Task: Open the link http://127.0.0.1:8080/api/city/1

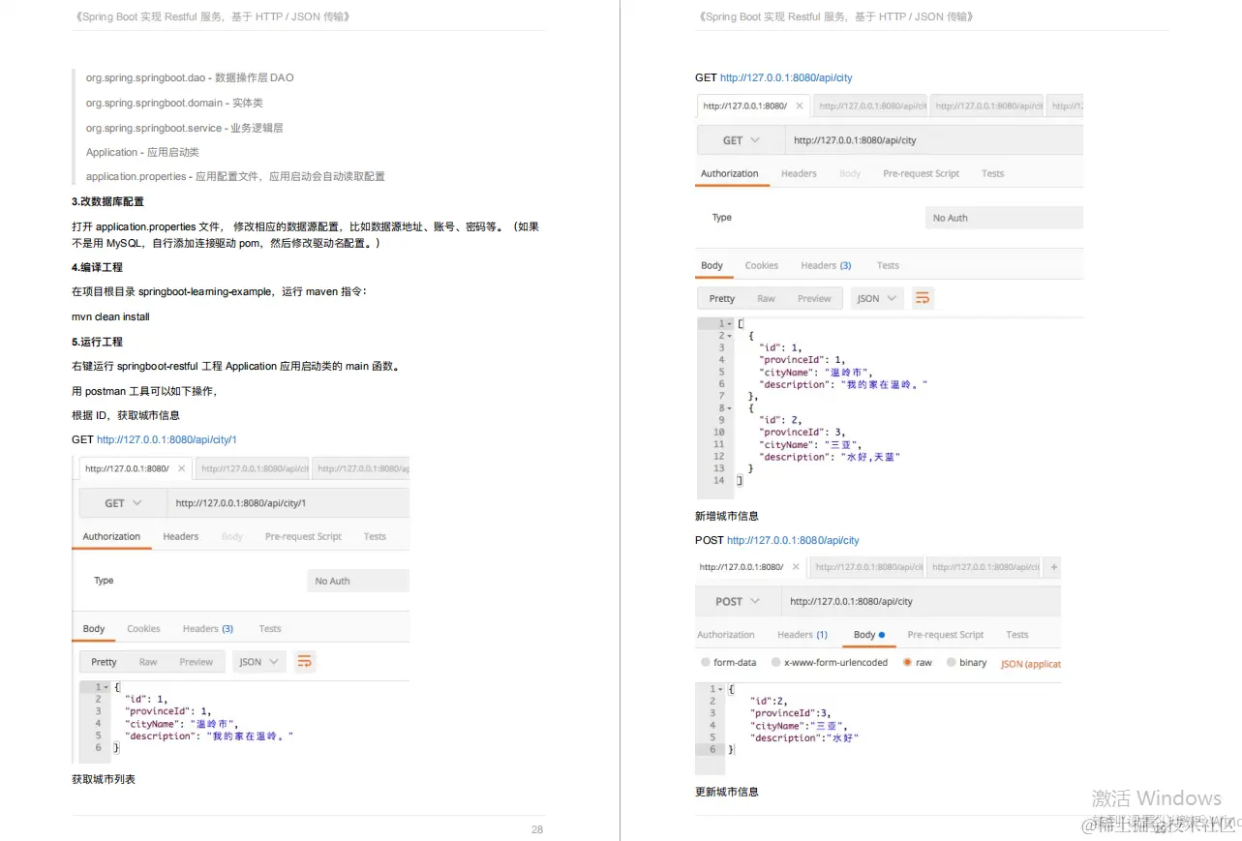Action: [166, 439]
